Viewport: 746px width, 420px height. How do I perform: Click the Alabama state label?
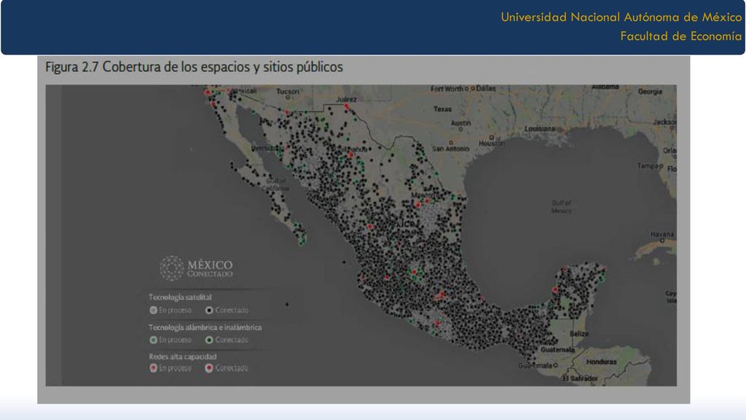[605, 87]
